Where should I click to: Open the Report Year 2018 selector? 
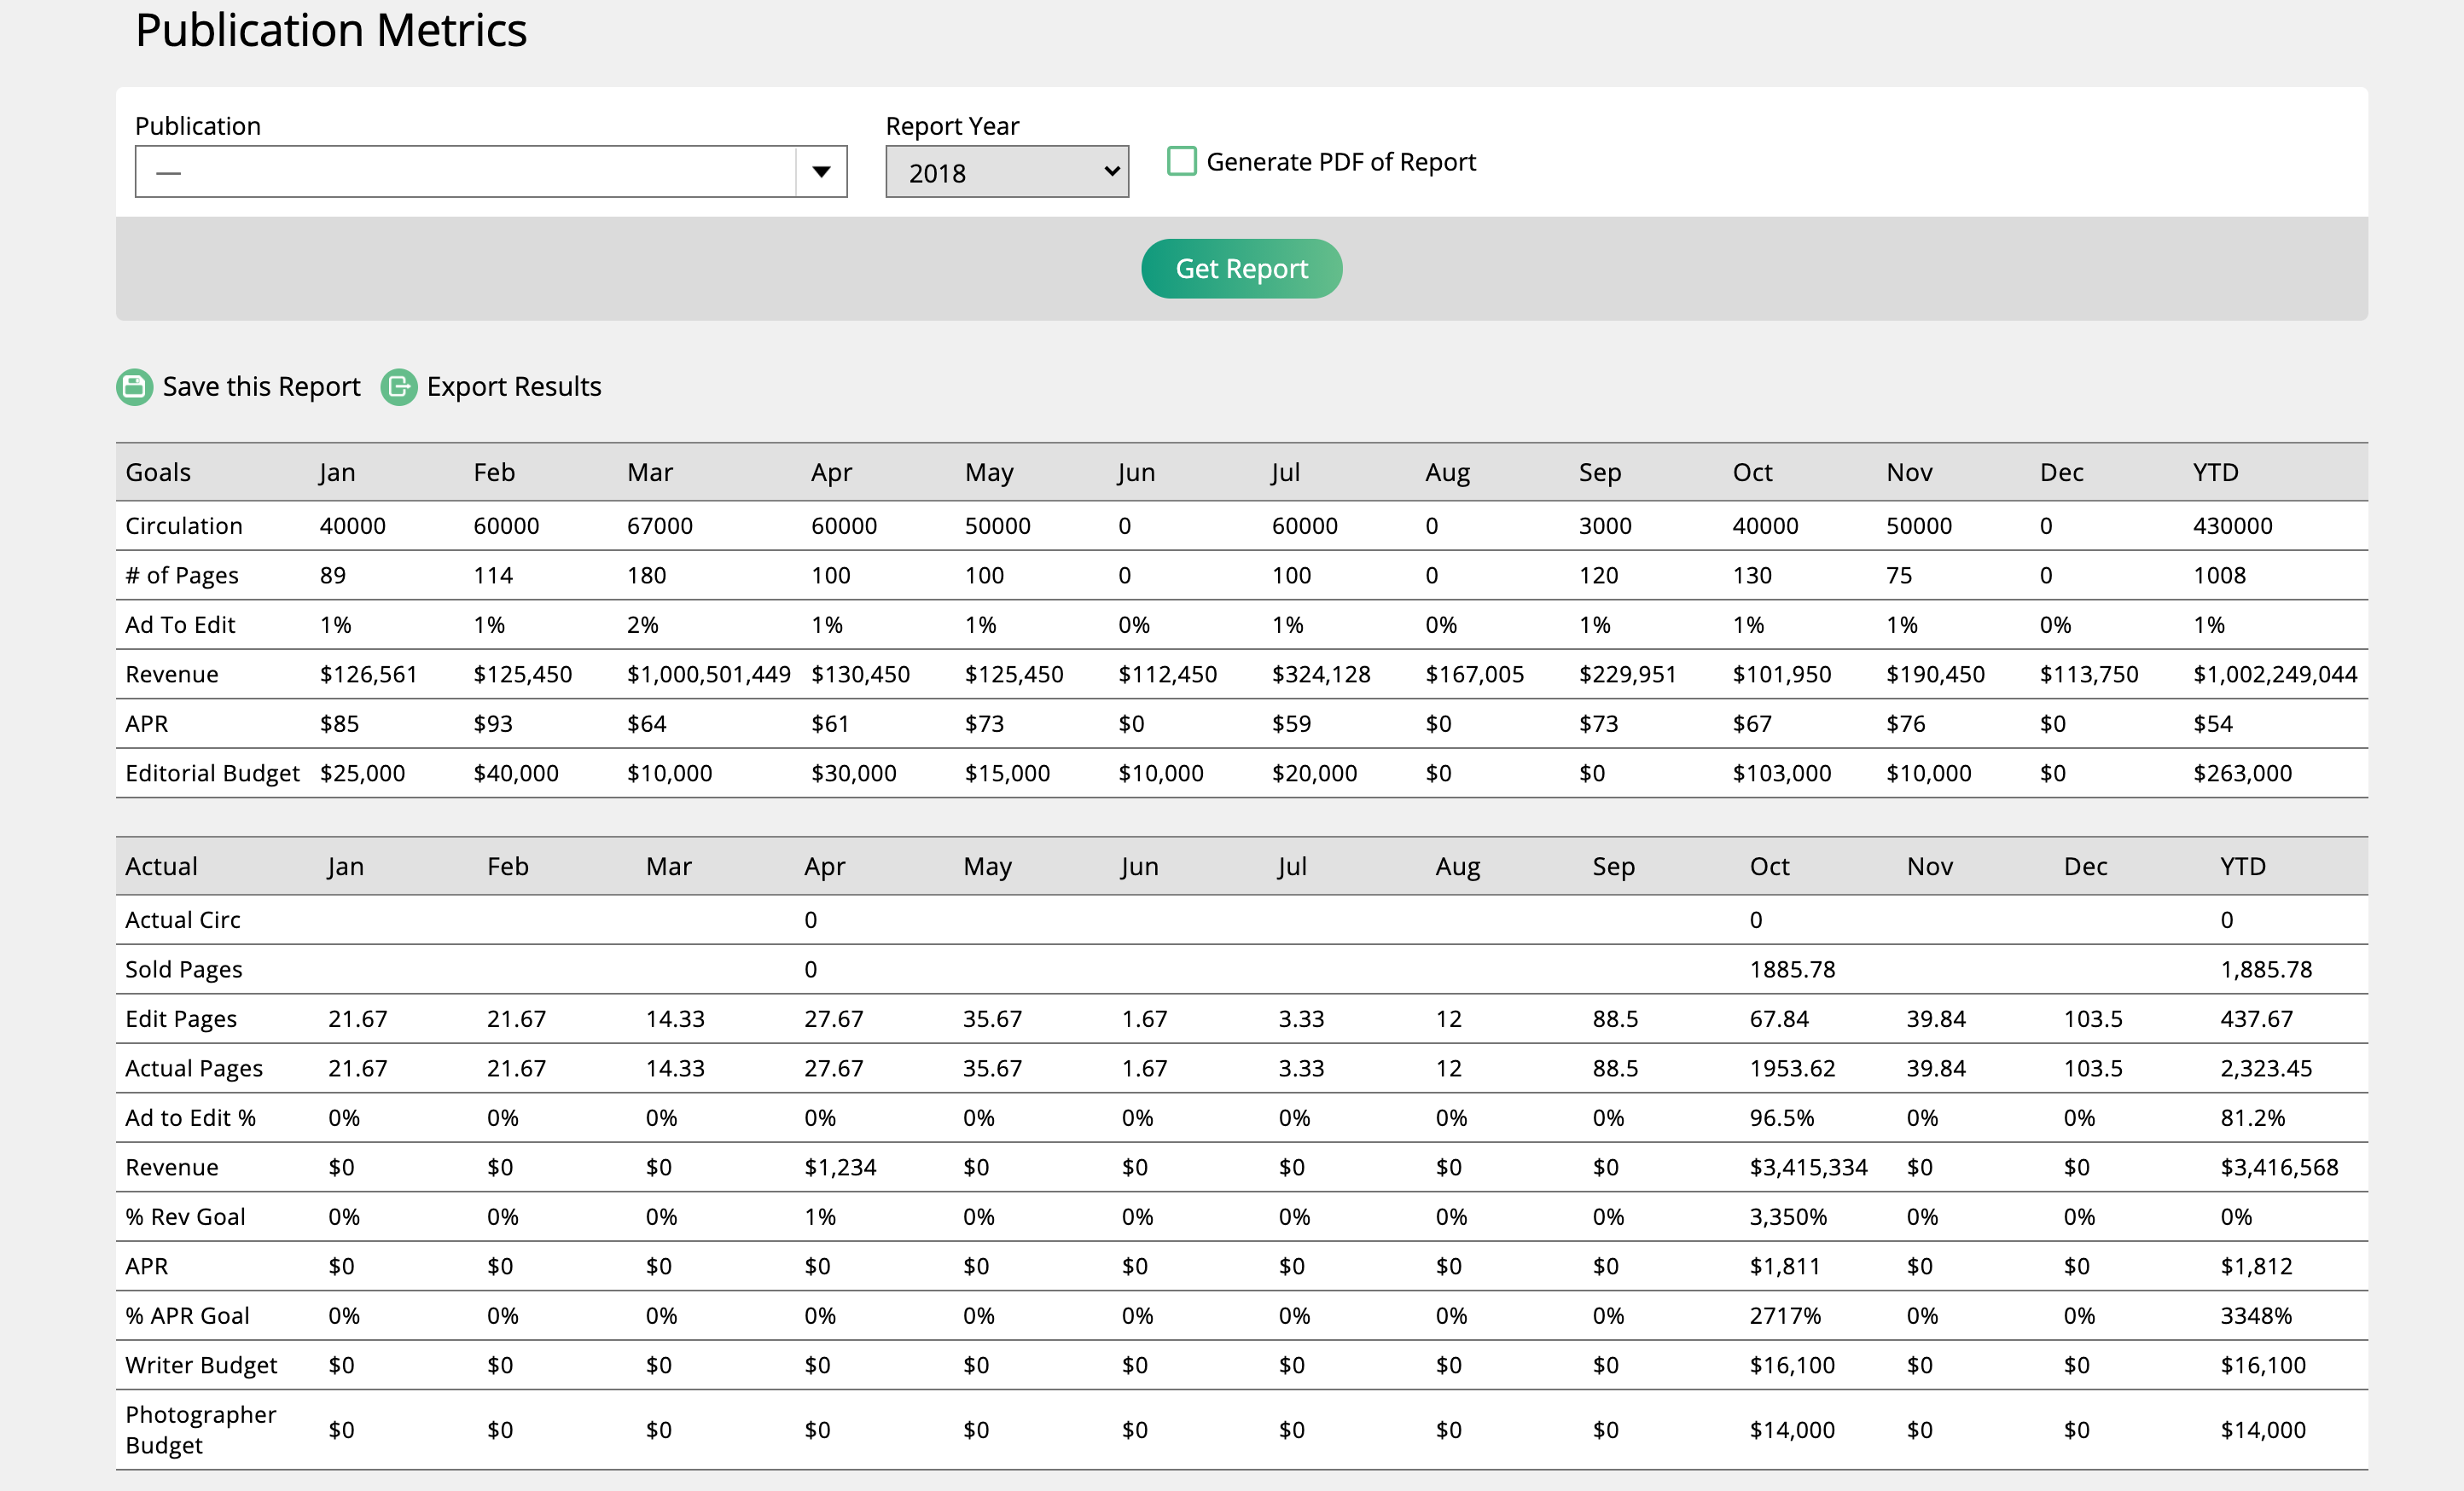tap(1006, 172)
